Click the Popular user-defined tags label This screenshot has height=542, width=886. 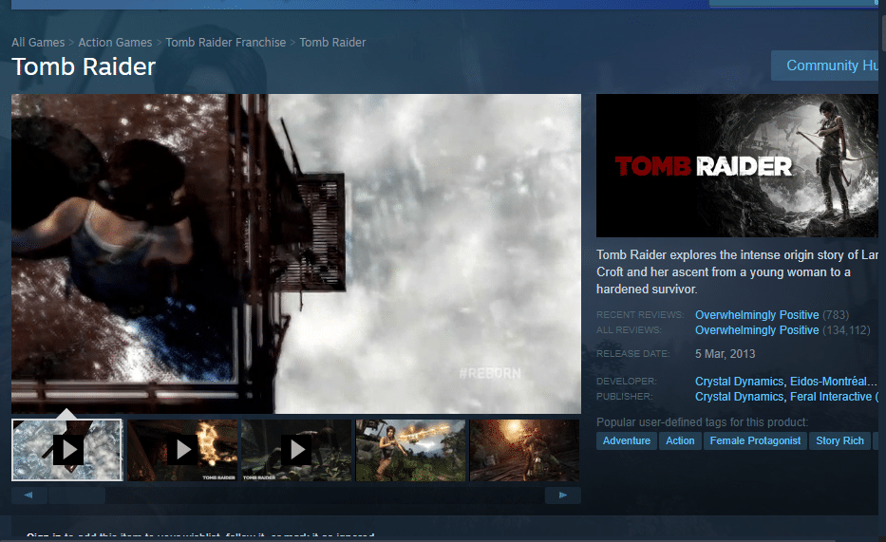pos(703,422)
